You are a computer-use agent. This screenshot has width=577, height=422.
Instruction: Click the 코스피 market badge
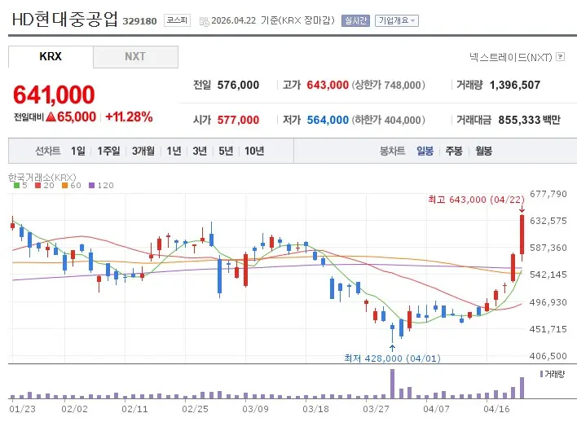point(177,20)
